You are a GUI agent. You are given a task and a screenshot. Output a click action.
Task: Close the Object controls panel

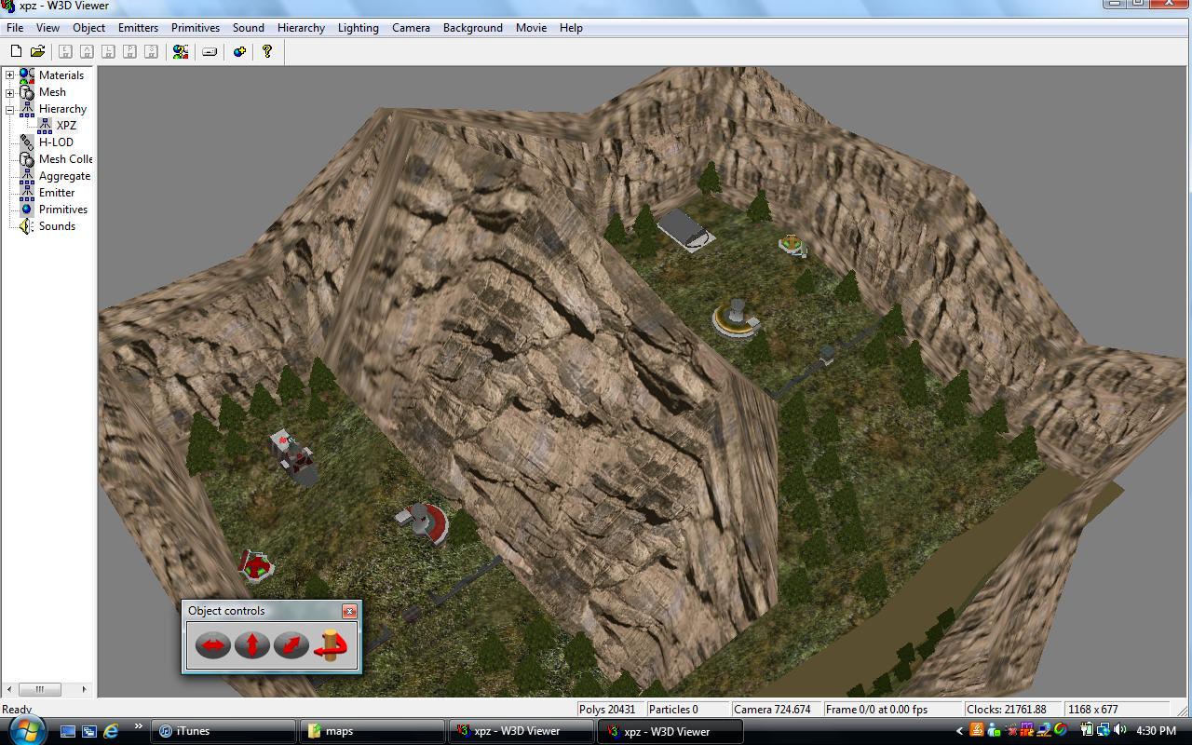click(x=349, y=611)
